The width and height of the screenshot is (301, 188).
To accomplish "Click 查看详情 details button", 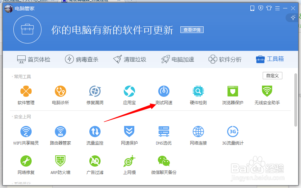I will (x=192, y=30).
